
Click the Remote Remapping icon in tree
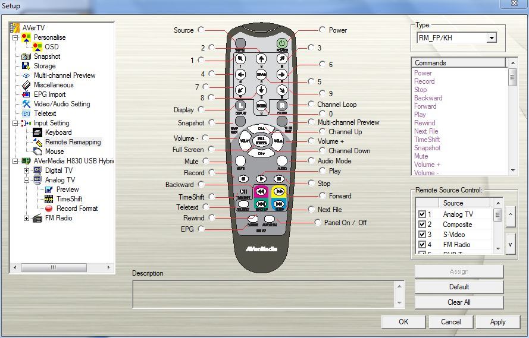tap(37, 142)
